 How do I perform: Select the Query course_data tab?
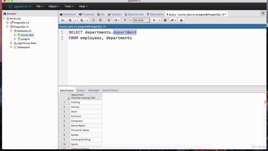tap(196, 15)
